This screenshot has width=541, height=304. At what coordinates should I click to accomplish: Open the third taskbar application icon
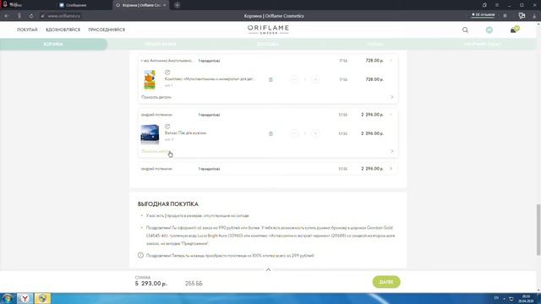(42, 298)
